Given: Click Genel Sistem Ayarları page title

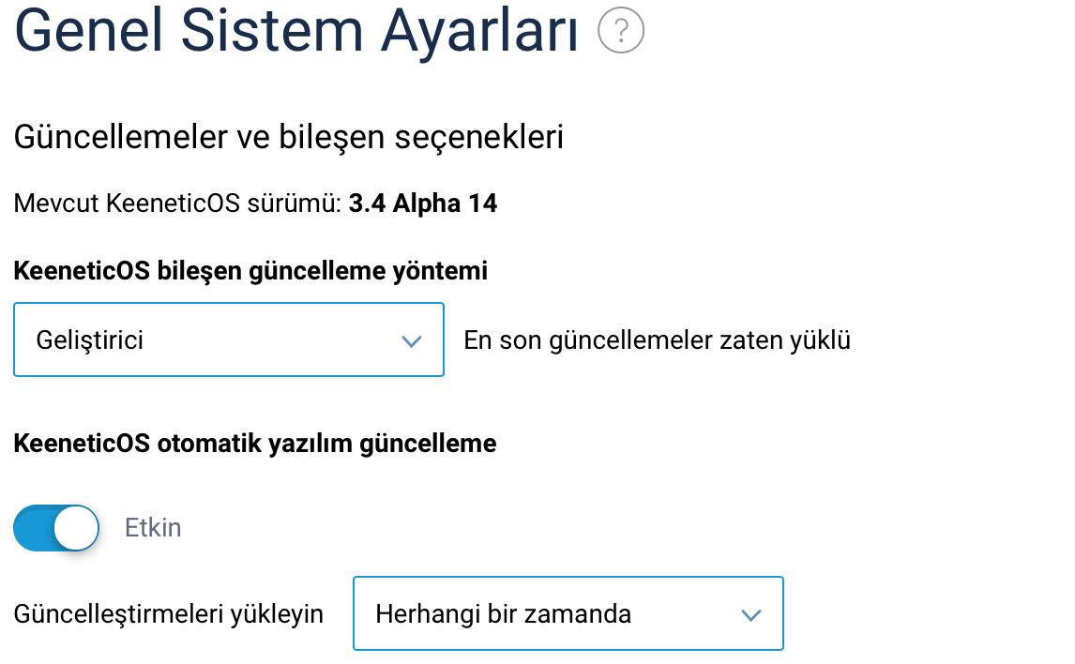Looking at the screenshot, I should click(296, 32).
